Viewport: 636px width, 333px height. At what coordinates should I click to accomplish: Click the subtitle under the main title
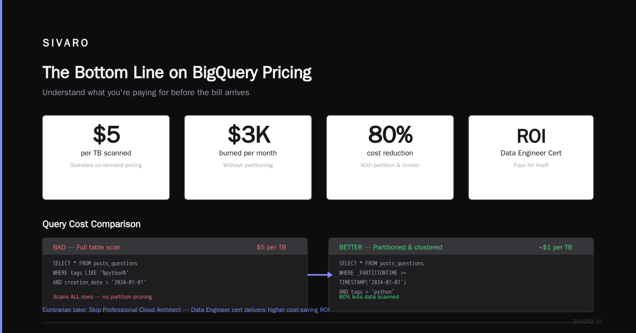coord(146,92)
